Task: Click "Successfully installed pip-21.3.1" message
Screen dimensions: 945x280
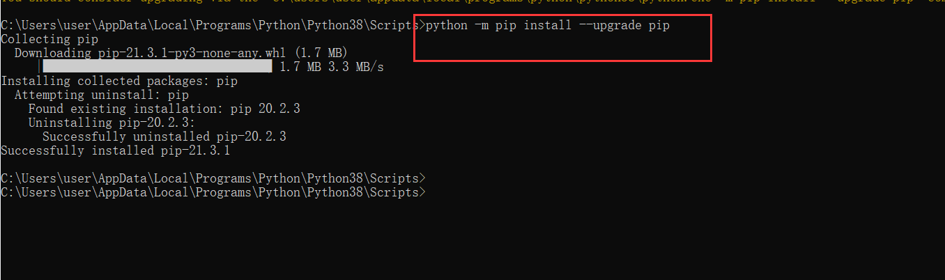Action: coord(116,150)
